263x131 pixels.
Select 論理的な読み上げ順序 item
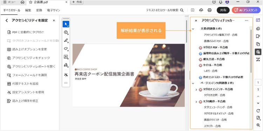pos(224,53)
